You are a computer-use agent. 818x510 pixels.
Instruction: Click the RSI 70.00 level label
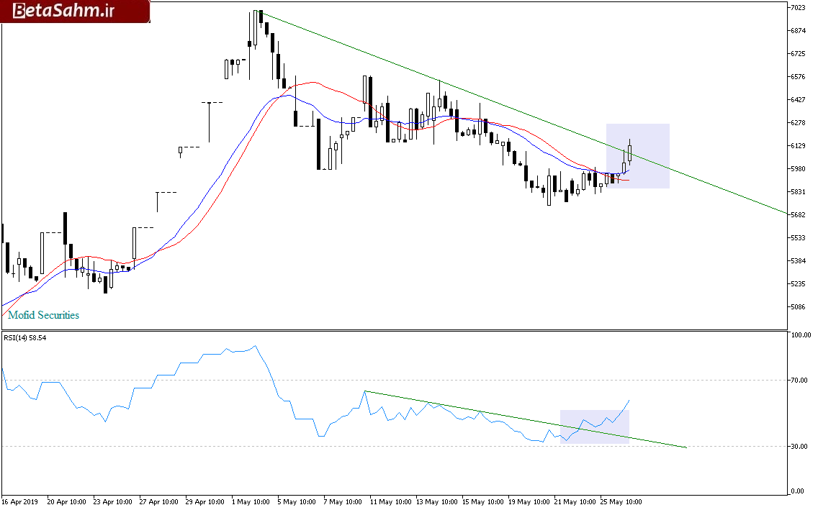tap(799, 380)
